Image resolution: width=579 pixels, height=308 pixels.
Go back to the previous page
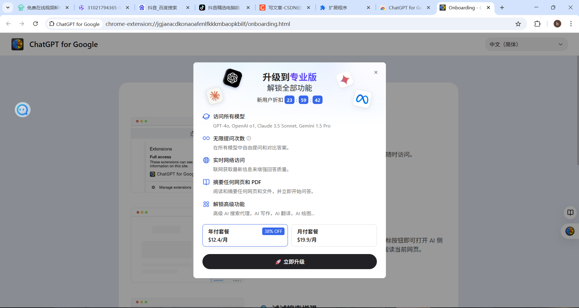point(8,24)
